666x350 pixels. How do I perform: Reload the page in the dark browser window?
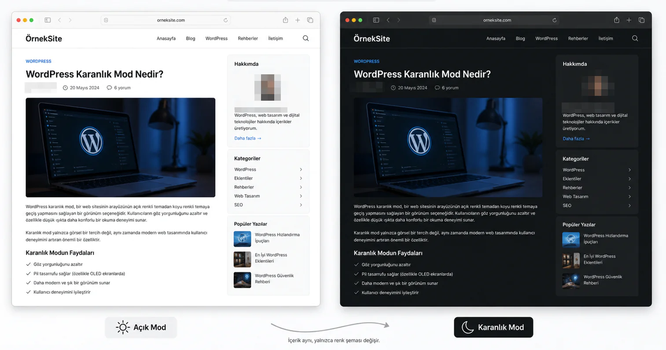[554, 20]
